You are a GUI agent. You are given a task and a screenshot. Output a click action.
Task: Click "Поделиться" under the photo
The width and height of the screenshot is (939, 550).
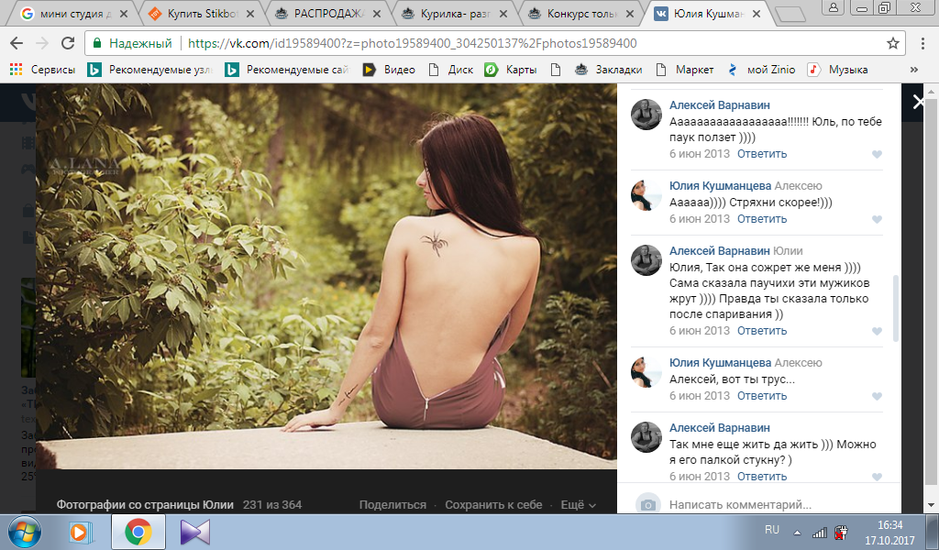coord(392,505)
